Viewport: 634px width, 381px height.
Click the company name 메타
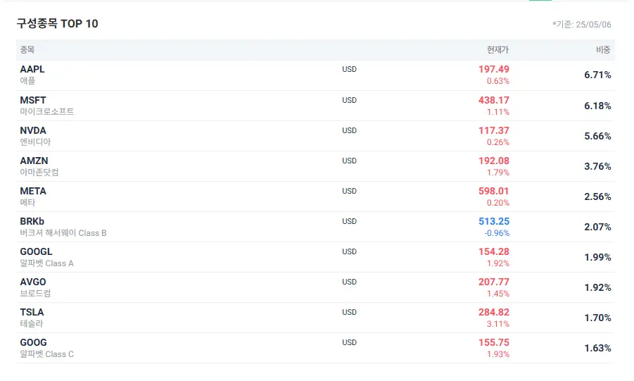pyautogui.click(x=27, y=202)
